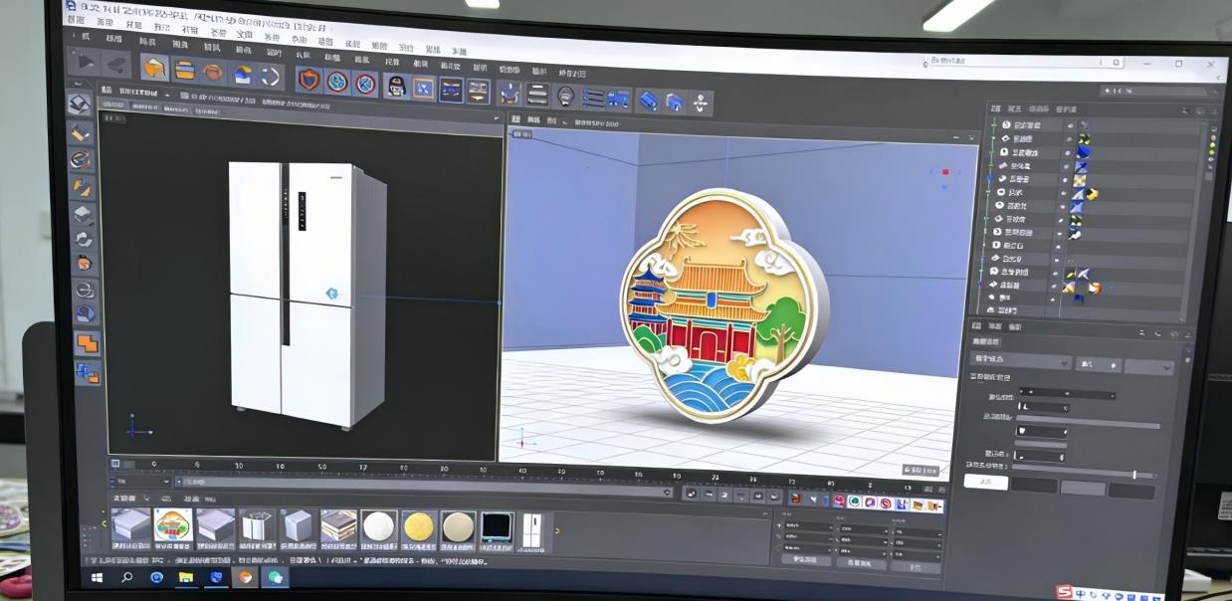
Task: Toggle viewport visibility dot of the top object
Action: point(1070,126)
